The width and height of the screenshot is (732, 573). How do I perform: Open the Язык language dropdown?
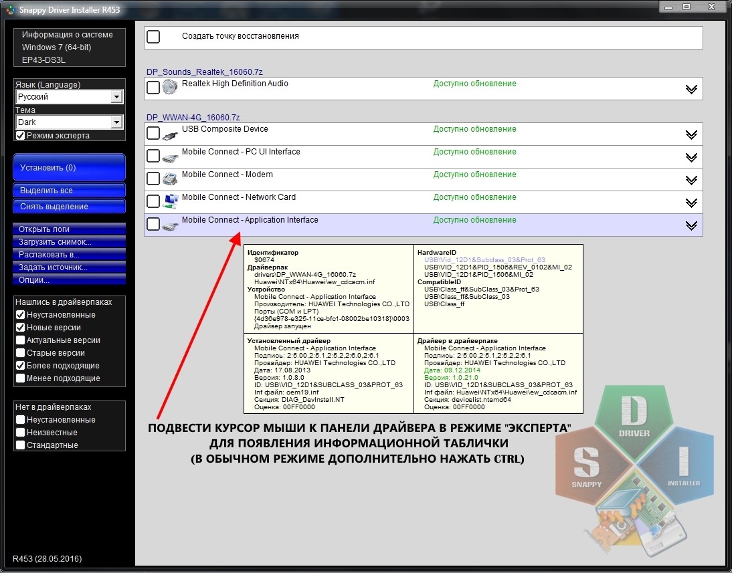click(x=70, y=96)
